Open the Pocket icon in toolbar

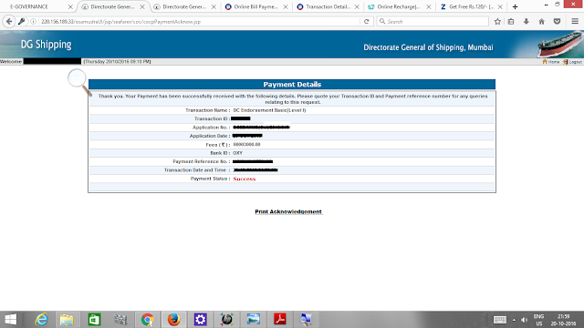(x=558, y=22)
